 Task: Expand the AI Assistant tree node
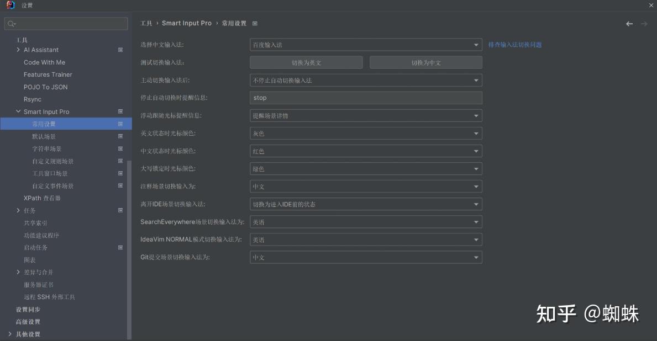[x=18, y=50]
